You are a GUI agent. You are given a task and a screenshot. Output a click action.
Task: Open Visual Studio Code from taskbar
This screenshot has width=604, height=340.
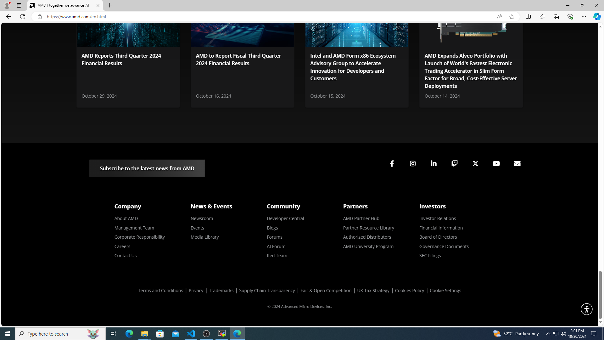(x=191, y=334)
